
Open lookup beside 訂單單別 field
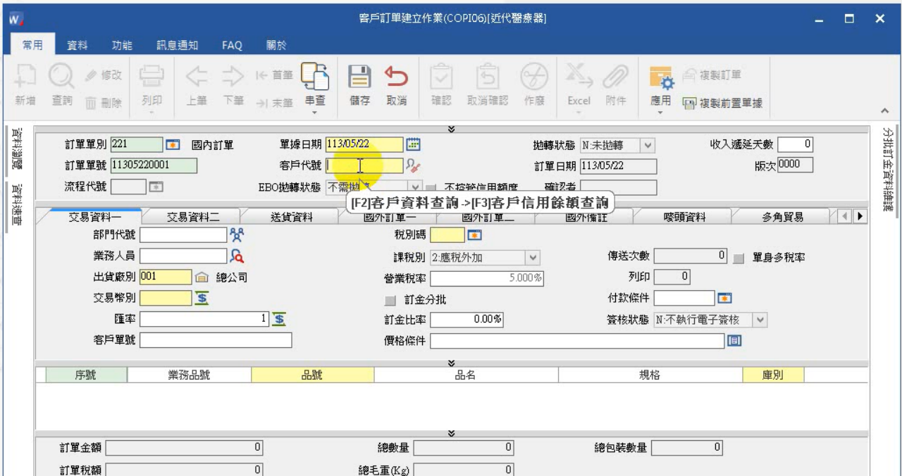coord(172,145)
